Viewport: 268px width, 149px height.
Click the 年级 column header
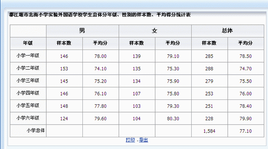coord(28,43)
